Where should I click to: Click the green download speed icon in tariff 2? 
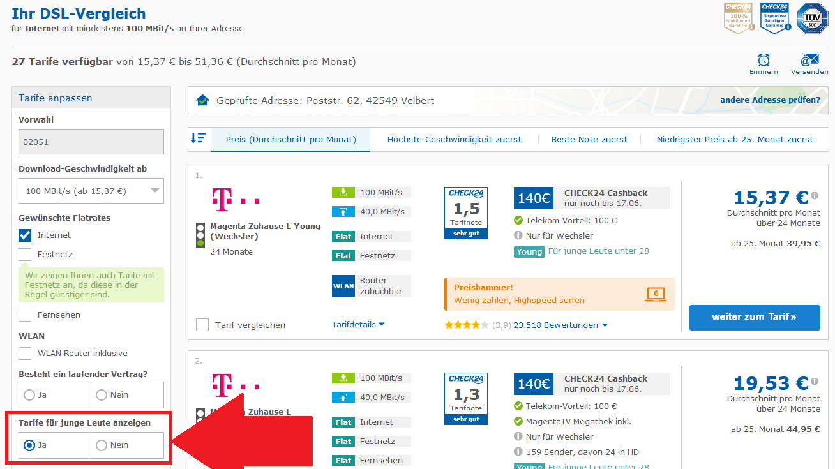coord(343,378)
